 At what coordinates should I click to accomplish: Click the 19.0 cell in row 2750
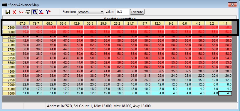coord(171,80)
